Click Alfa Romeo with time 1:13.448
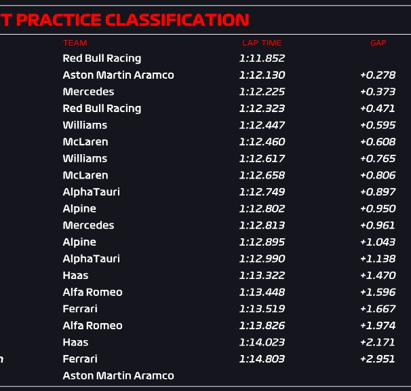The width and height of the screenshot is (411, 391). (206, 292)
